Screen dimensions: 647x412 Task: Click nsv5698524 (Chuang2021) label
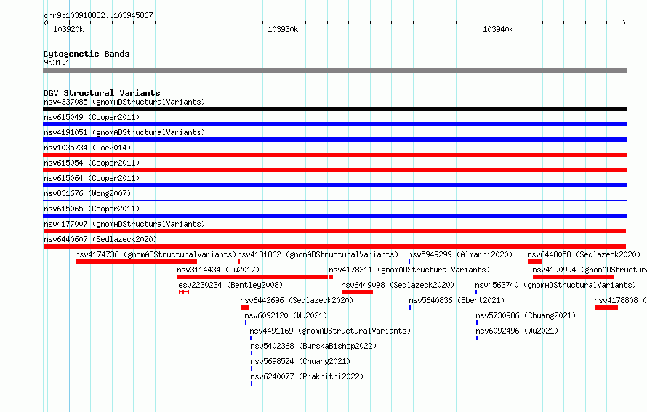pyautogui.click(x=300, y=361)
